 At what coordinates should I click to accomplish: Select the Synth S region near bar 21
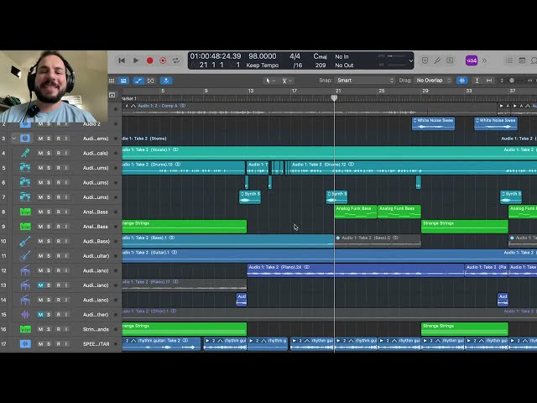(x=337, y=197)
